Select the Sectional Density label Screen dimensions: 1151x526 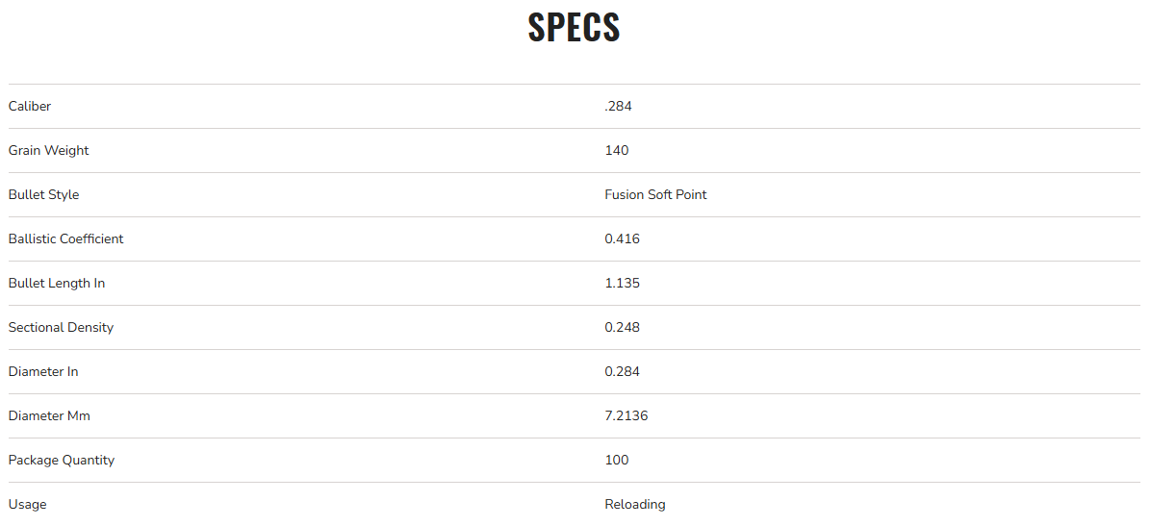pos(61,327)
